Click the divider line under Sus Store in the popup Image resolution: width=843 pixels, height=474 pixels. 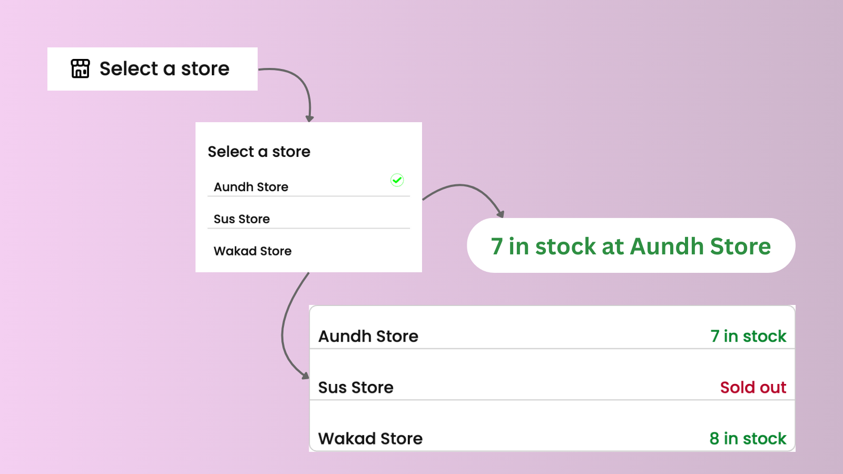[x=309, y=229]
